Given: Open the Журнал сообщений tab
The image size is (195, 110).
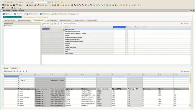Looking at the screenshot, I should (x=59, y=14).
